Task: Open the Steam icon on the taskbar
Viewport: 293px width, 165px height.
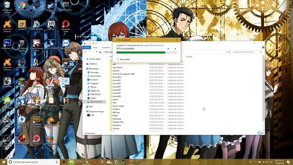Action: [124, 162]
